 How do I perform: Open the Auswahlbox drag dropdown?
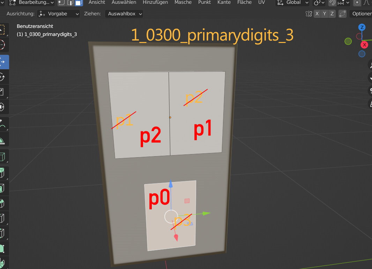124,14
